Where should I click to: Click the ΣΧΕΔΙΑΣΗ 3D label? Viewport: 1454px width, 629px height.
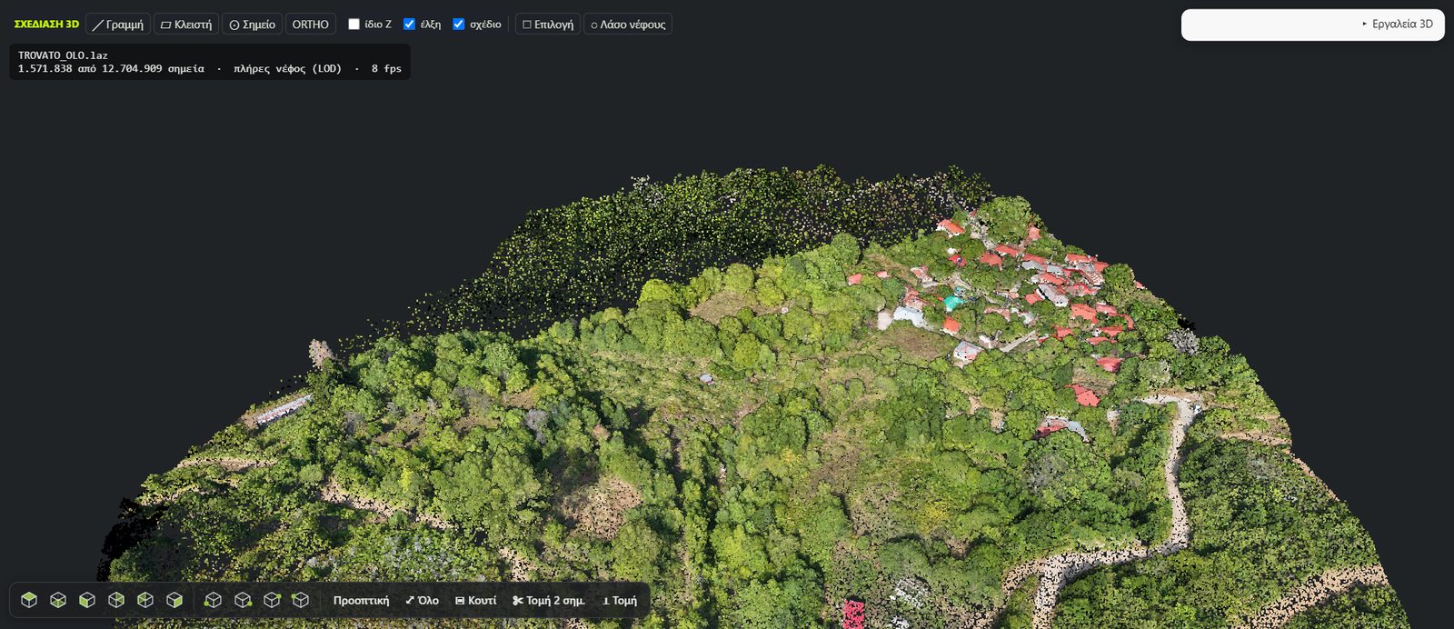(x=46, y=25)
